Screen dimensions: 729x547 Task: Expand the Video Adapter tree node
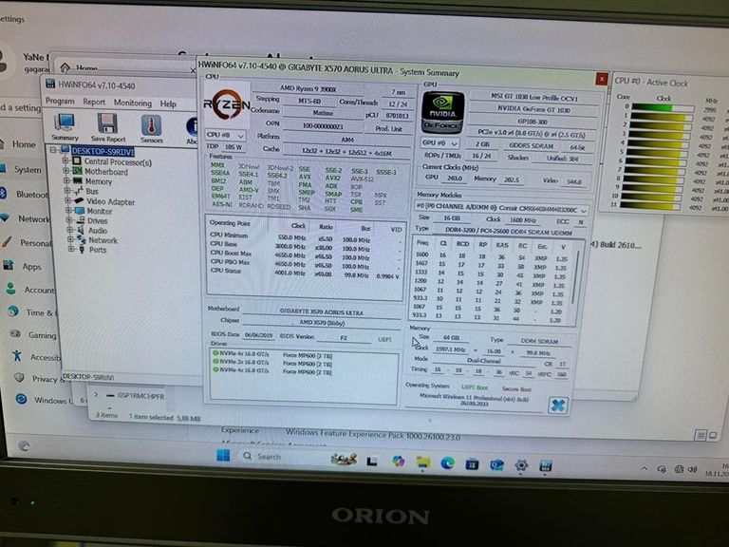[68, 200]
